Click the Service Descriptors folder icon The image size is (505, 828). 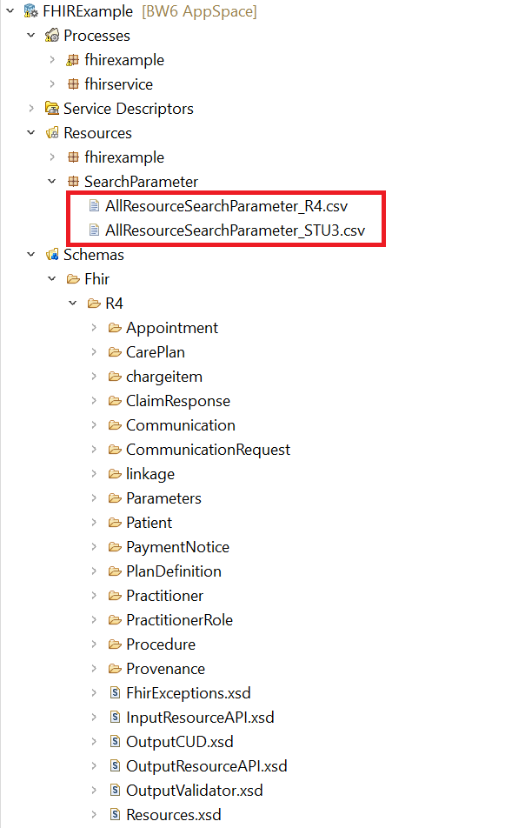(x=51, y=108)
